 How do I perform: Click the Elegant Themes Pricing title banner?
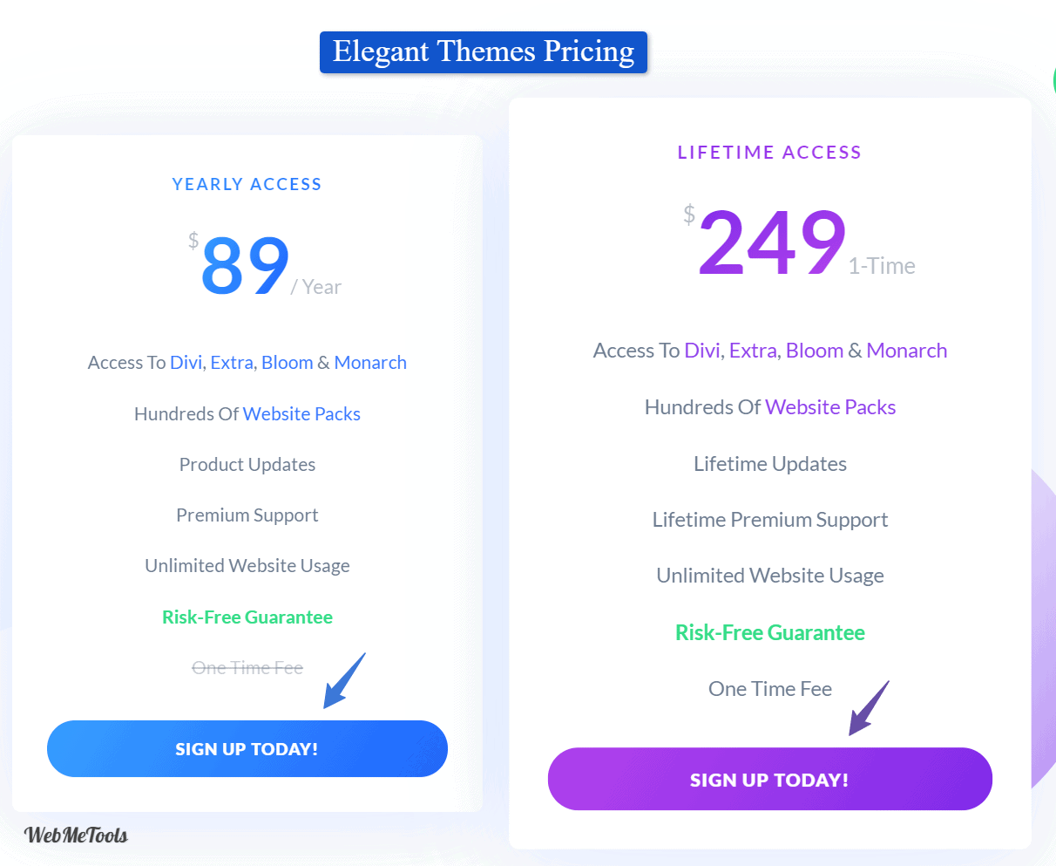(x=484, y=52)
